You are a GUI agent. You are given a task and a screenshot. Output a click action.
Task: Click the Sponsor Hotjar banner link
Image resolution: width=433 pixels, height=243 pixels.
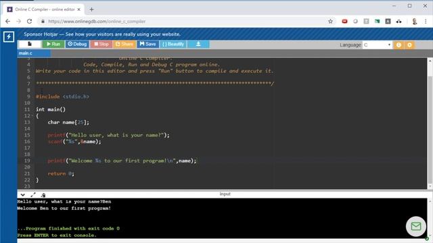coord(102,34)
